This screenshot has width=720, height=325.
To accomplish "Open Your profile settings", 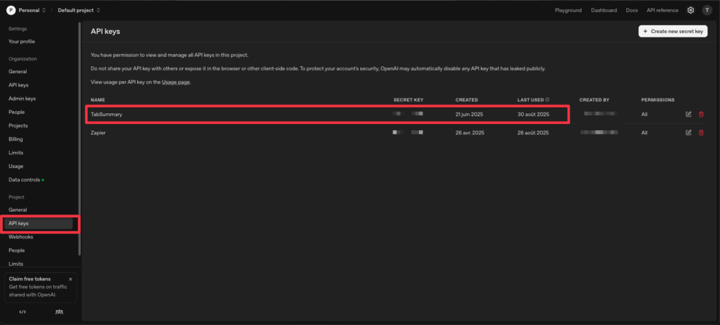I will [22, 42].
